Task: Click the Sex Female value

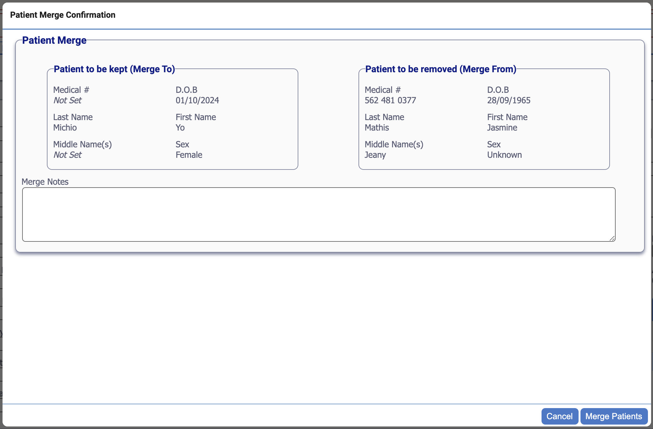Action: coord(189,155)
